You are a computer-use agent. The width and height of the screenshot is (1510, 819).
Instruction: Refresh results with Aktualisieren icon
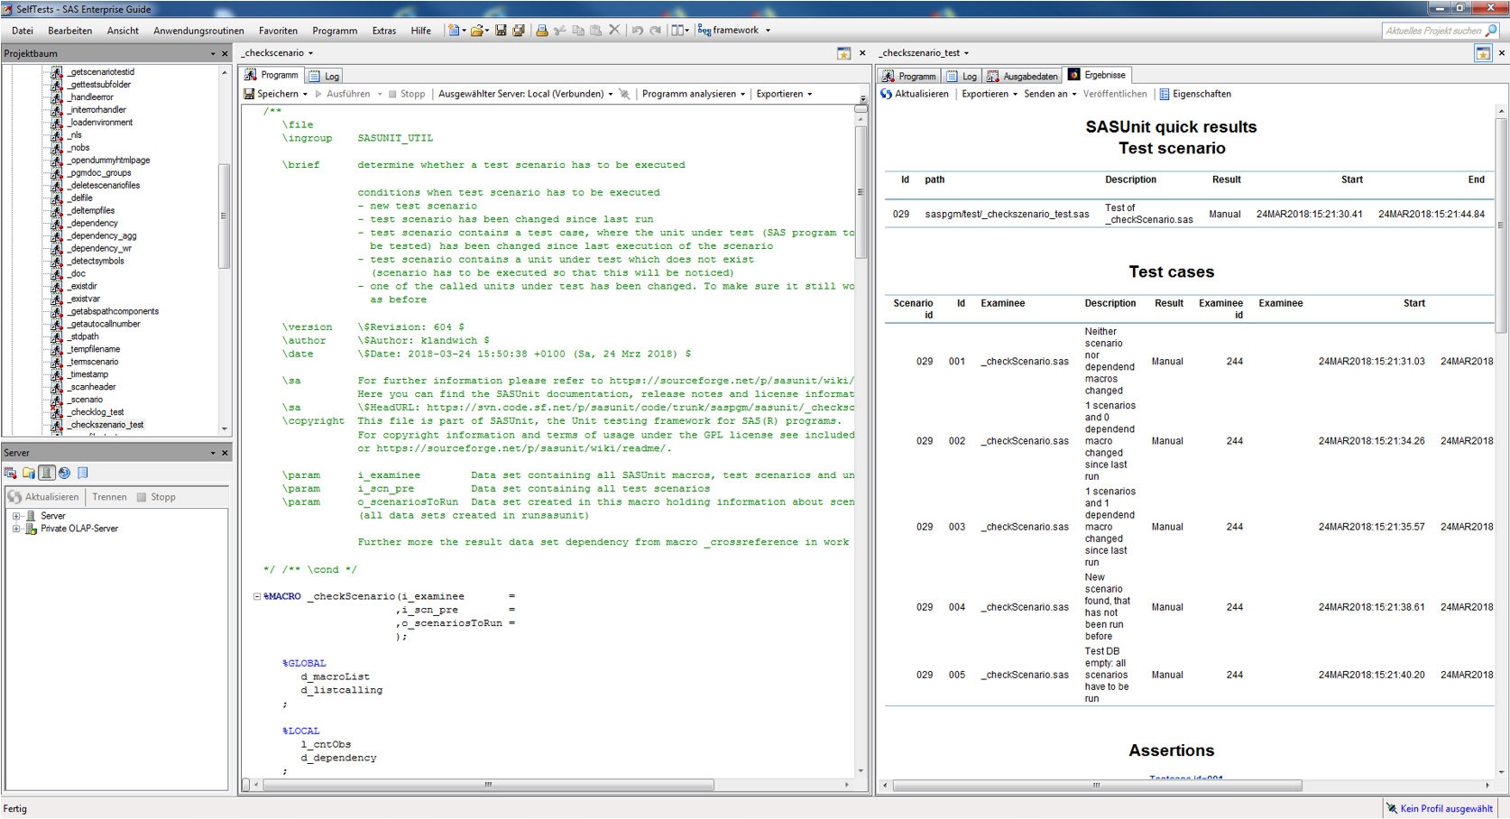click(x=887, y=94)
